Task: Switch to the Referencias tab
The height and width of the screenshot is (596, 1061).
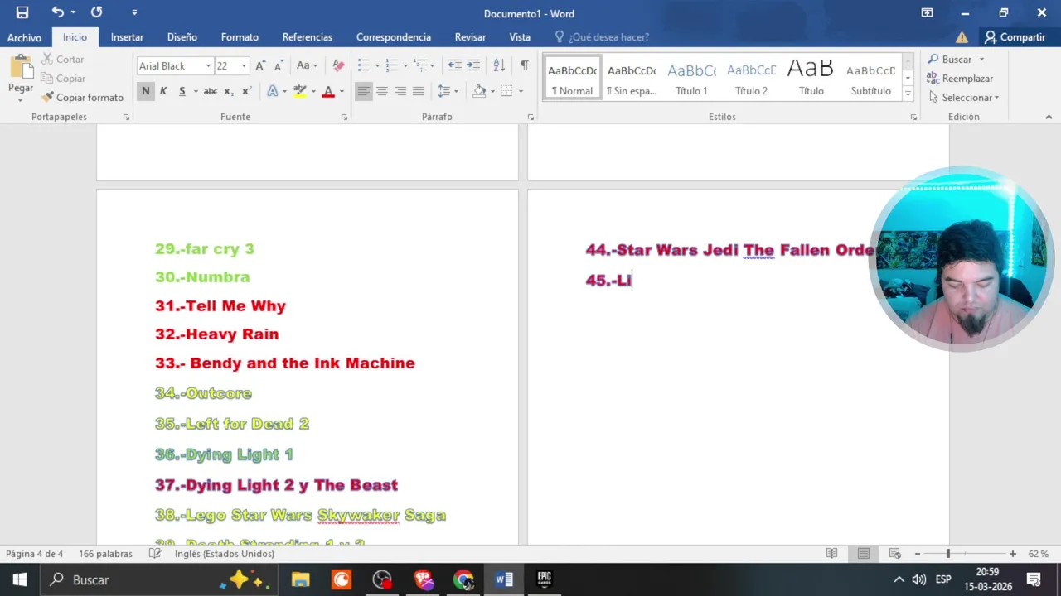Action: (307, 37)
